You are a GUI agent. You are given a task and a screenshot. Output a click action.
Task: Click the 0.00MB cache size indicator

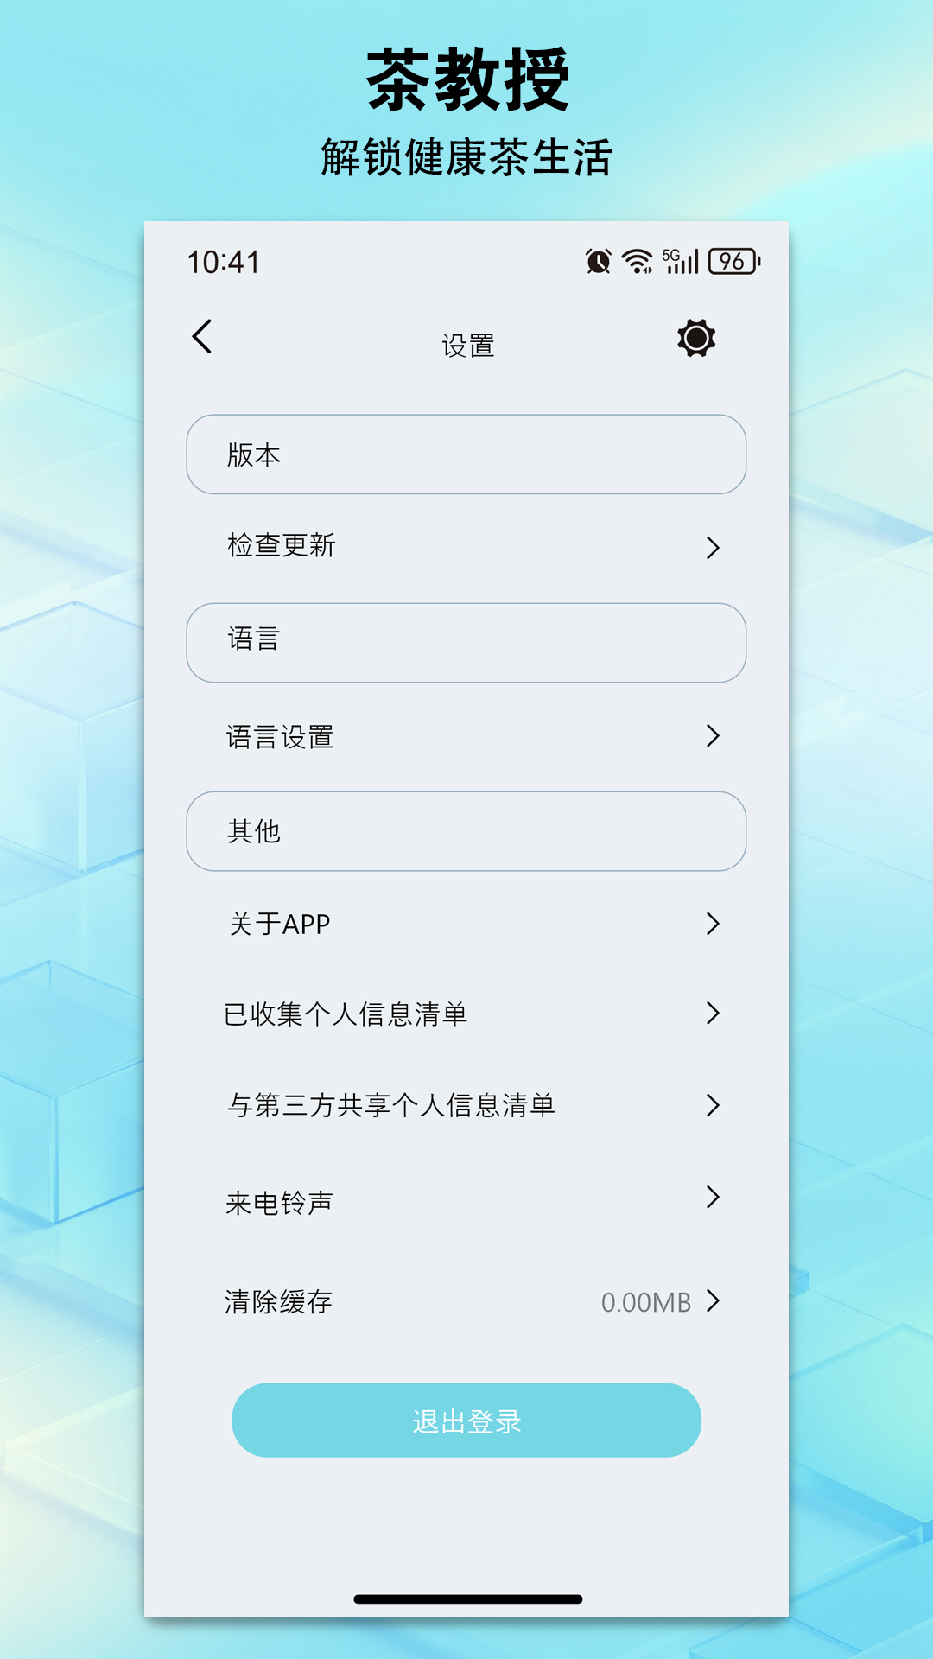pos(646,1301)
